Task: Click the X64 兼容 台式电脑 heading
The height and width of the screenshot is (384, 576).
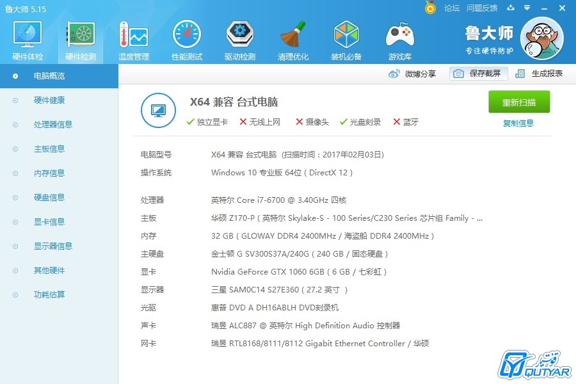Action: tap(234, 102)
